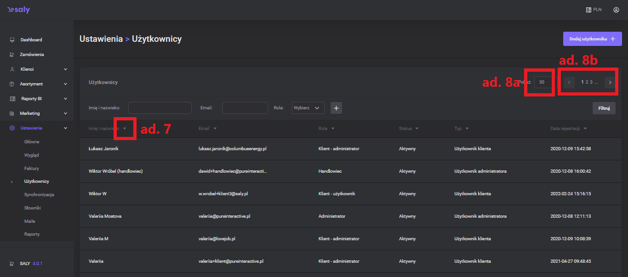Click the Dashboard monitor icon in sidebar

(x=12, y=40)
